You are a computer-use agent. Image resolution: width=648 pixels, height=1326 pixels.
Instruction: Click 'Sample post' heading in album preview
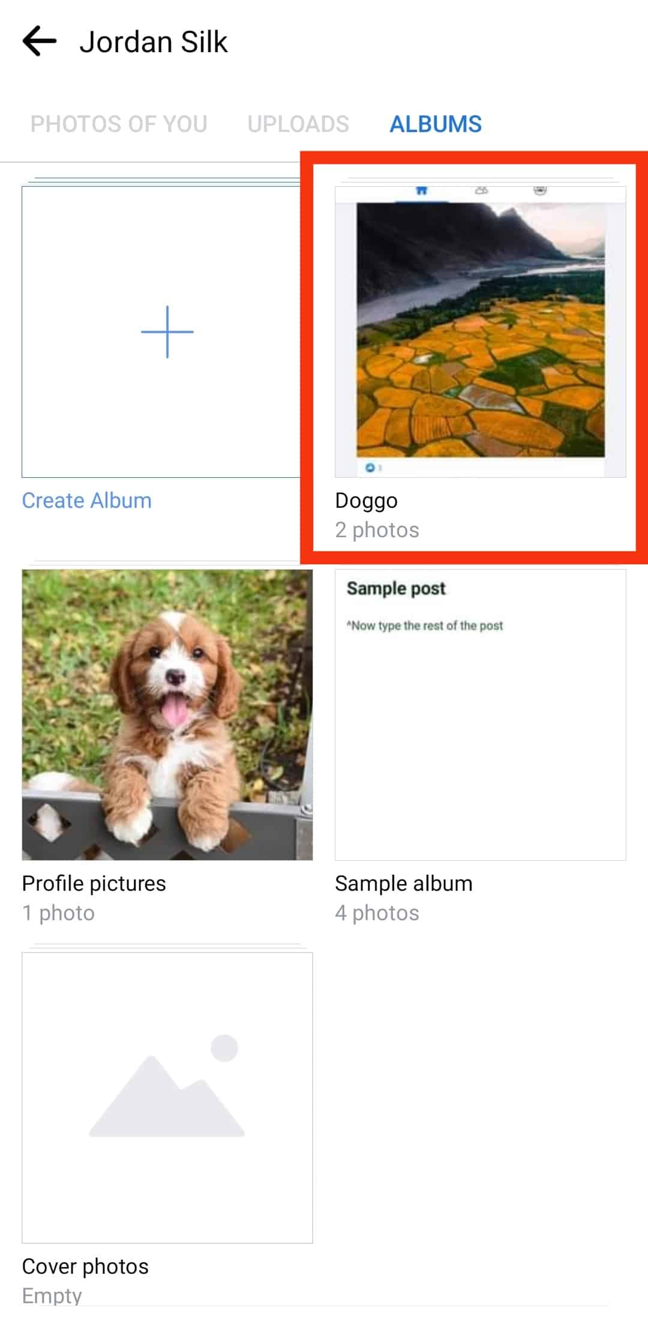point(396,588)
